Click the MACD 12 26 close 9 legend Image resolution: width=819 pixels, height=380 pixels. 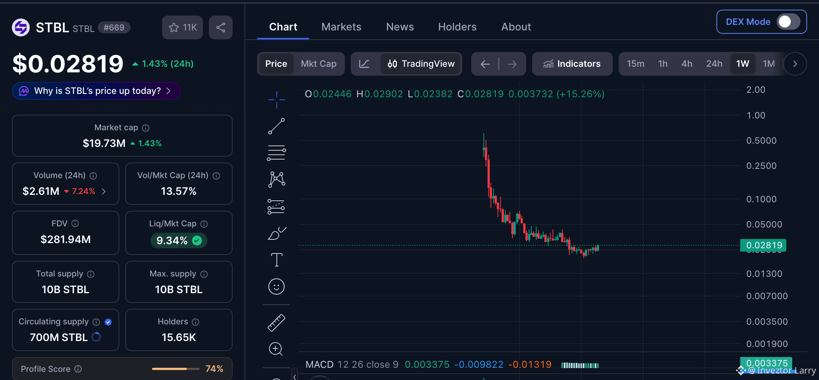352,364
